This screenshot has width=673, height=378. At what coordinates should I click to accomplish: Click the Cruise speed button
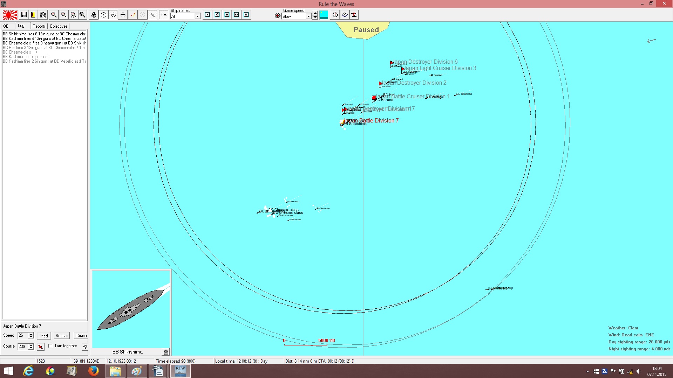point(81,336)
